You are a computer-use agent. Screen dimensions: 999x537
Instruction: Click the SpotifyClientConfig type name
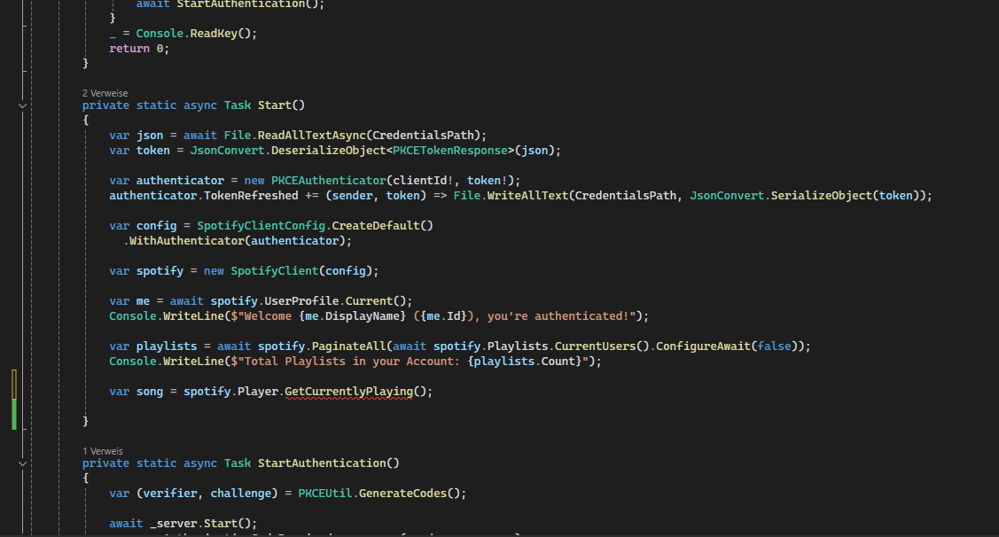pyautogui.click(x=261, y=225)
